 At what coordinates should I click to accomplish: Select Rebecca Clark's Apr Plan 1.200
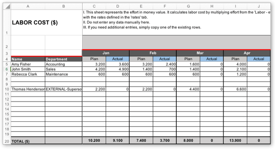(235, 74)
